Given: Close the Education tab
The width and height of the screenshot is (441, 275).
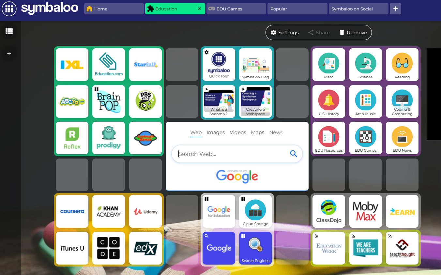Looking at the screenshot, I should click(199, 9).
